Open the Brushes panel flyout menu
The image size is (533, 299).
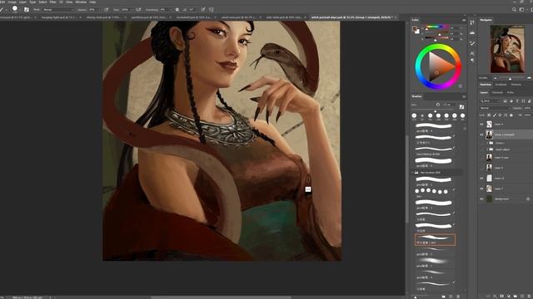tap(464, 96)
